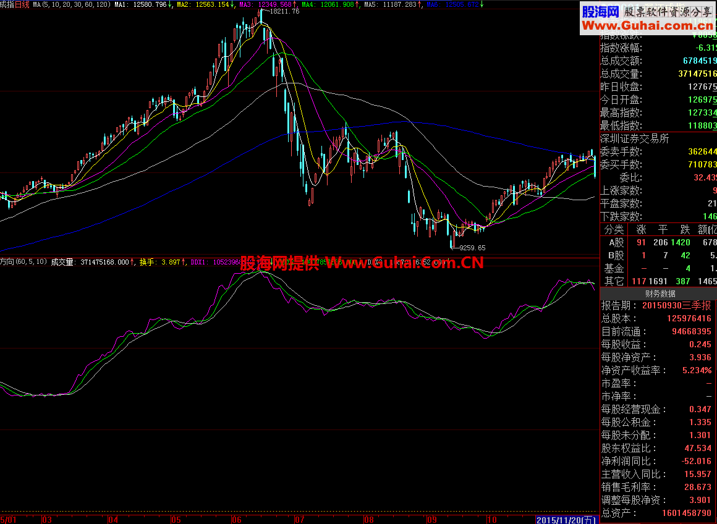Select the 方向(60,5,10) indicator label
This screenshot has width=717, height=524.
click(23, 262)
